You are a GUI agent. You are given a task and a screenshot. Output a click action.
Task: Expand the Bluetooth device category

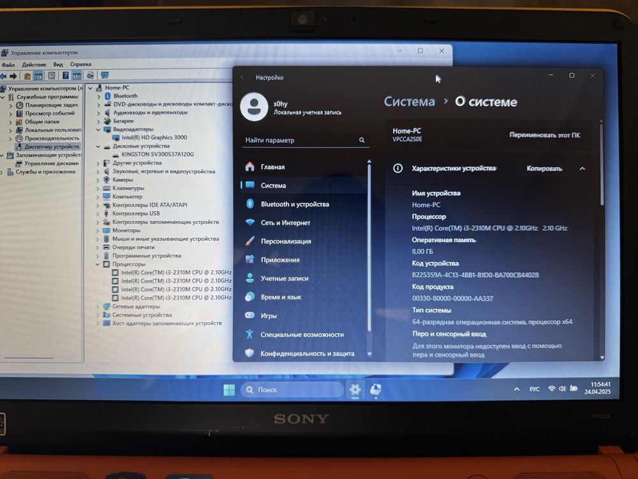[98, 96]
